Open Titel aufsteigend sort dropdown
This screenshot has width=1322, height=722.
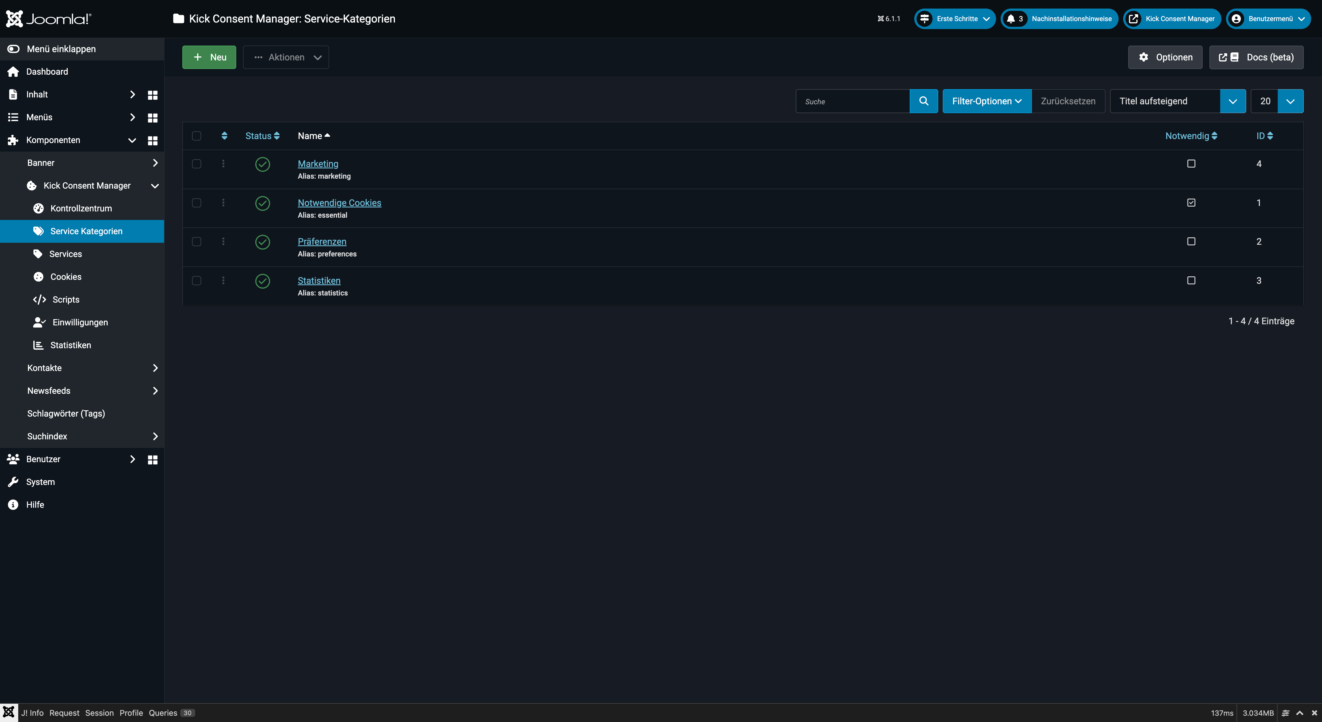point(1178,101)
